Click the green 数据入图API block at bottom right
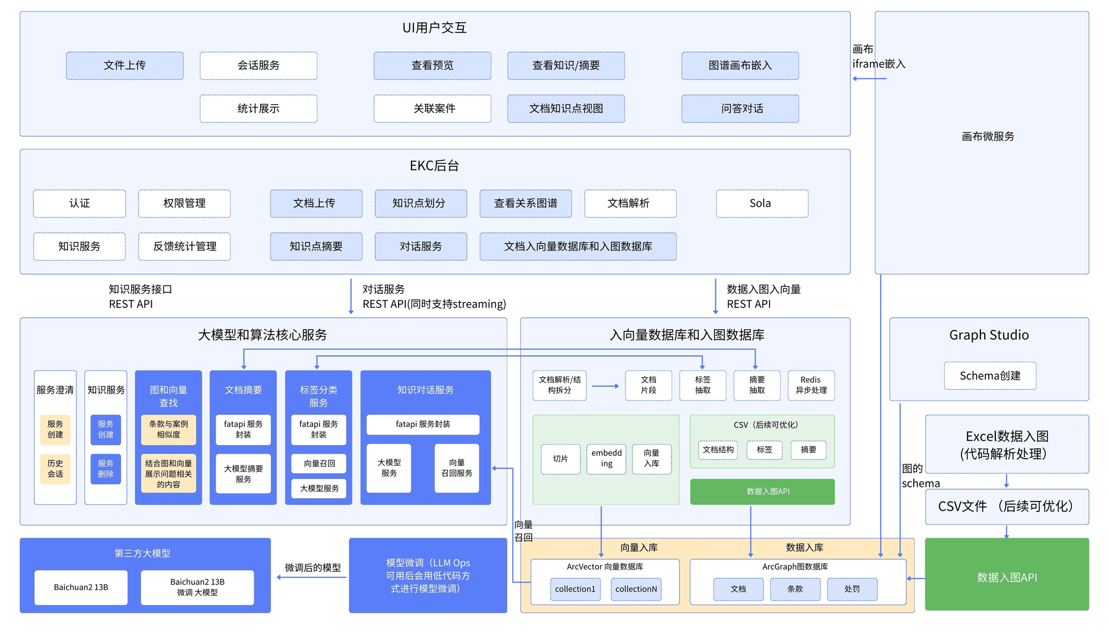 click(1006, 577)
